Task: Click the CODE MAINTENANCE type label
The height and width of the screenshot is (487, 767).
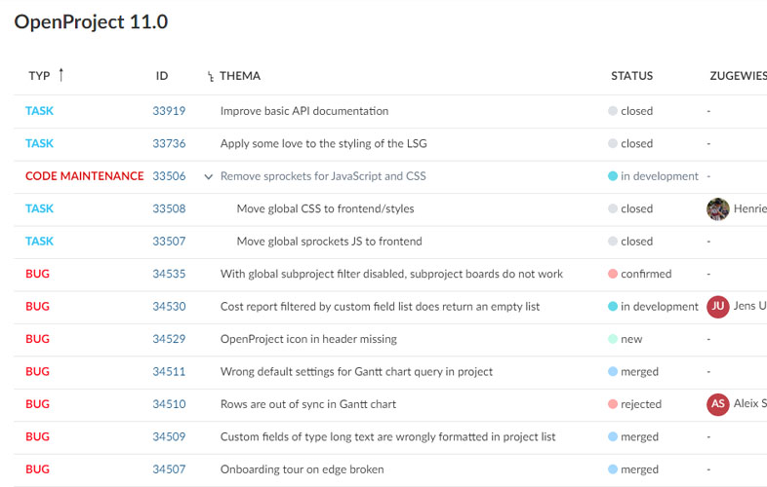Action: pos(85,176)
